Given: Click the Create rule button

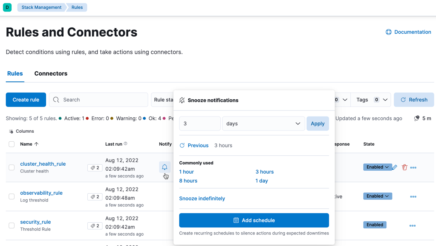Looking at the screenshot, I should click(26, 99).
